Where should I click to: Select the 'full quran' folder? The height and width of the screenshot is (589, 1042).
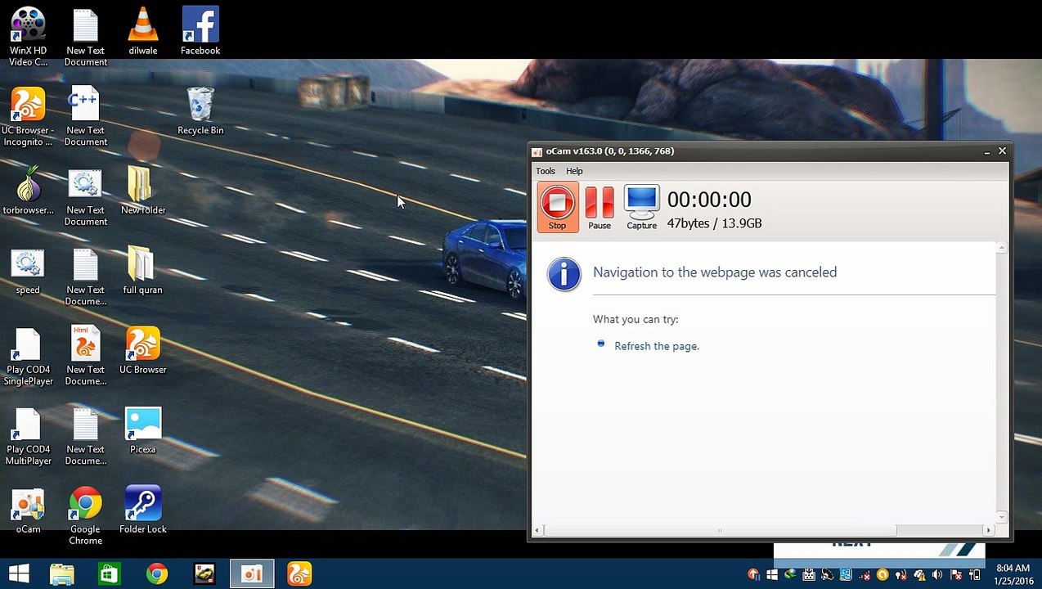click(142, 270)
